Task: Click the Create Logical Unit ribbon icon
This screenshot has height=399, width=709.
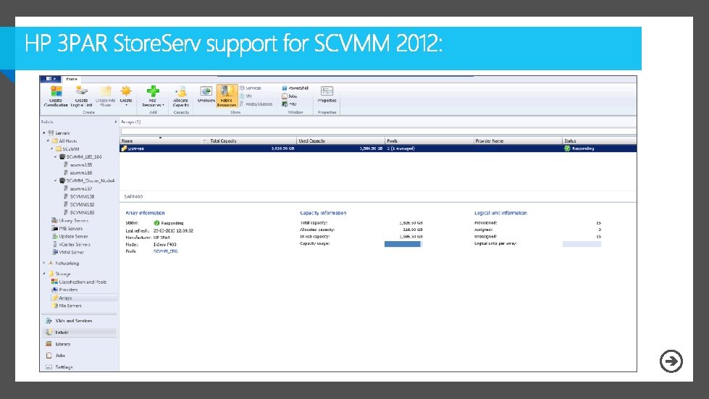Action: coord(81,96)
